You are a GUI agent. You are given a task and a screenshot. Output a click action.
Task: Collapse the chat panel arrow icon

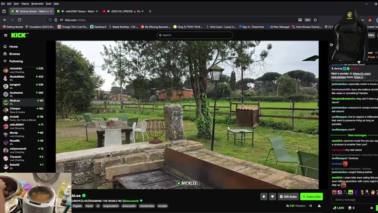click(331, 45)
